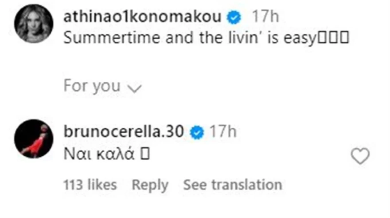This screenshot has height=218, width=390.
Task: Expand the 'For you' comment sorting dropdown
Action: (101, 86)
